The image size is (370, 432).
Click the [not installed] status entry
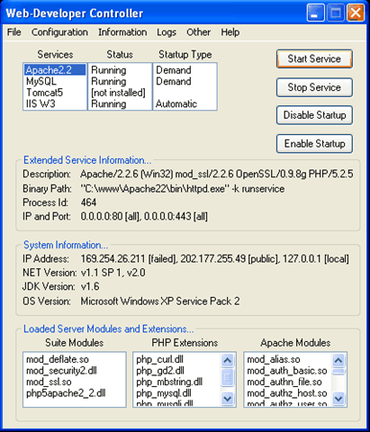pyautogui.click(x=118, y=93)
